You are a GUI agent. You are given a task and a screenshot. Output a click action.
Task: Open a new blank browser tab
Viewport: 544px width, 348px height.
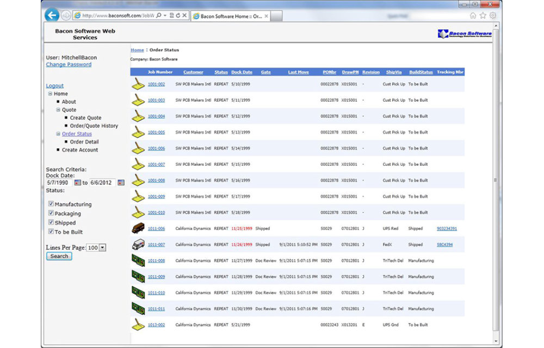(276, 16)
